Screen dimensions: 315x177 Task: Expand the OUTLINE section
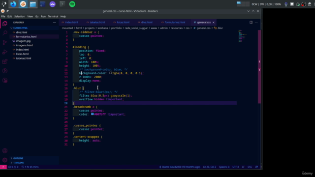tap(18, 158)
